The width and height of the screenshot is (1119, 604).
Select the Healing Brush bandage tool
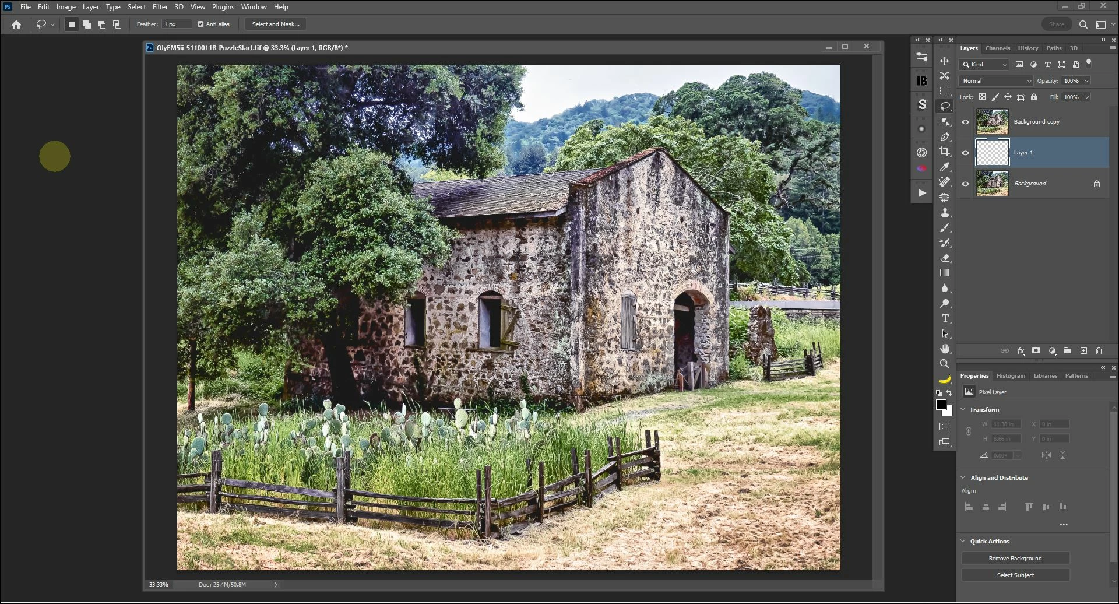pos(944,182)
